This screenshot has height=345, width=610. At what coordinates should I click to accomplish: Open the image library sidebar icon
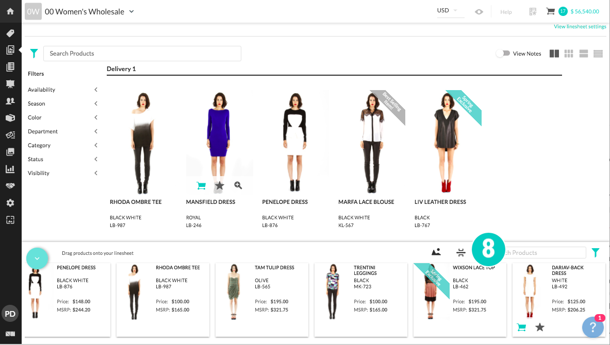10,152
